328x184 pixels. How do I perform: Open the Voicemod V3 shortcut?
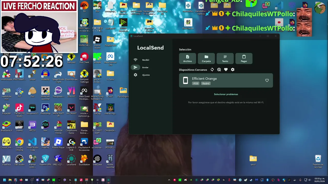(x=32, y=109)
